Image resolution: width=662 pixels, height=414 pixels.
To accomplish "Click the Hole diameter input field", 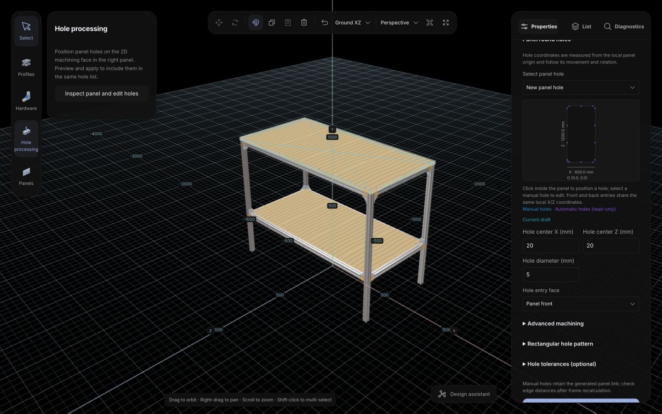I will coord(551,275).
